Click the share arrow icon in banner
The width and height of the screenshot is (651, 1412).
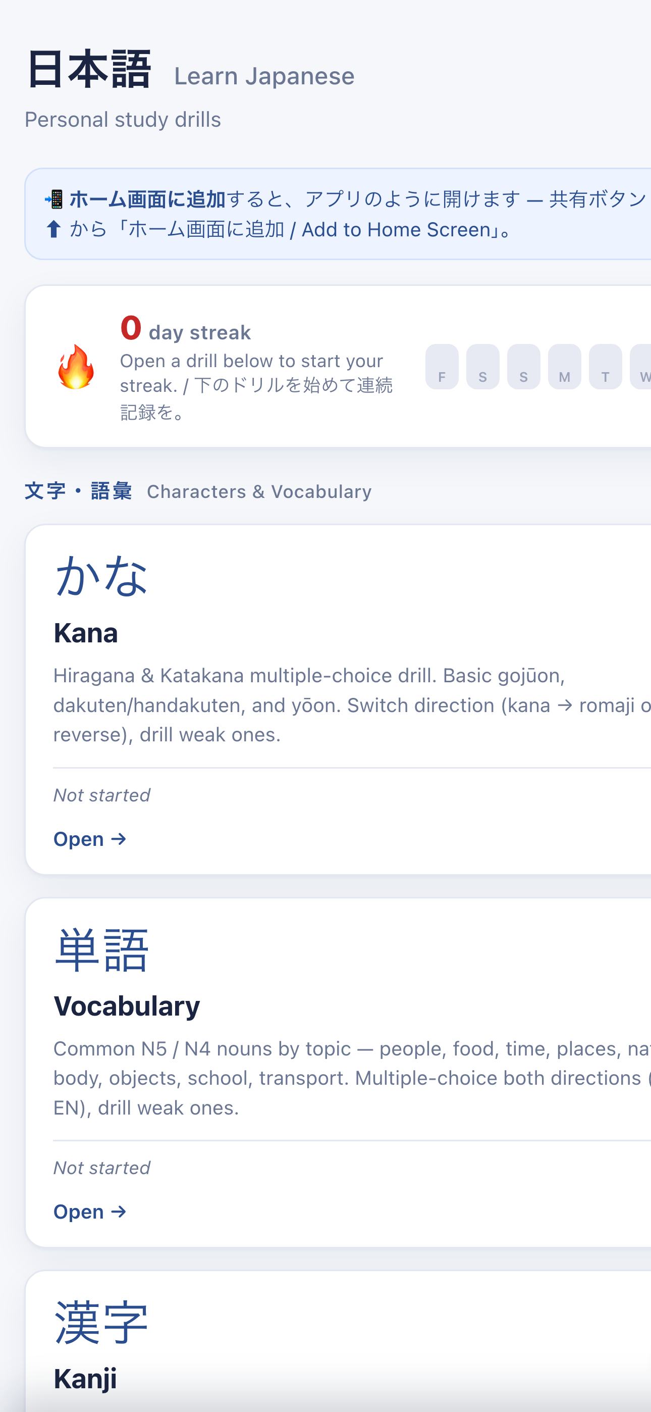53,229
